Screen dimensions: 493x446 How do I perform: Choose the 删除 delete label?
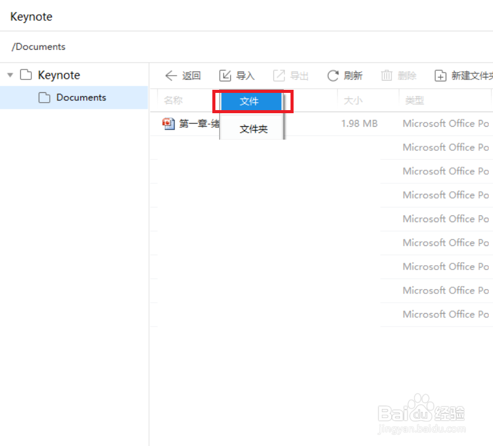coord(407,76)
